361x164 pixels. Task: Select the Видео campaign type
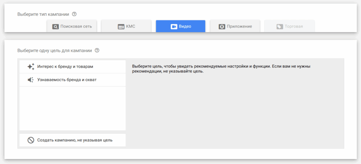tap(180, 26)
